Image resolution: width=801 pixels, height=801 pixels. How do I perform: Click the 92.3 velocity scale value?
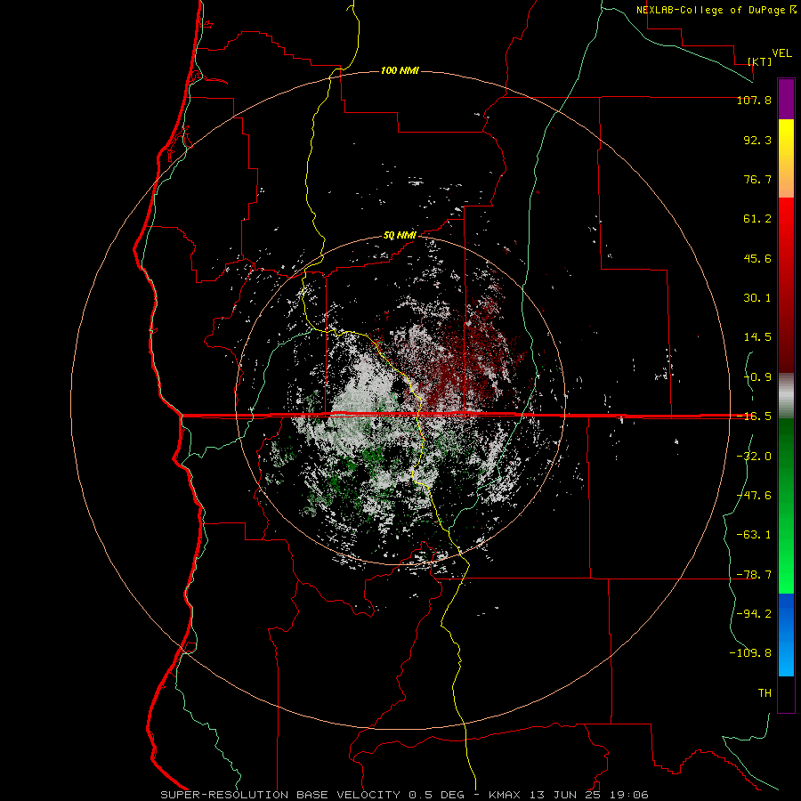pyautogui.click(x=757, y=140)
